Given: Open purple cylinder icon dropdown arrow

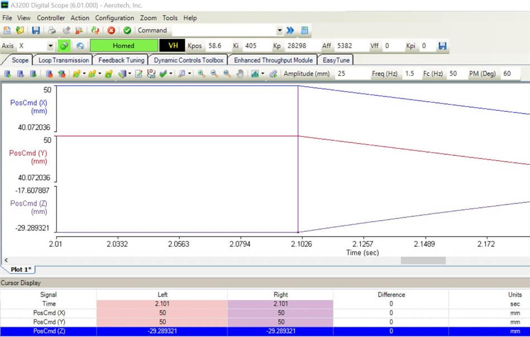Looking at the screenshot, I should coord(130,73).
